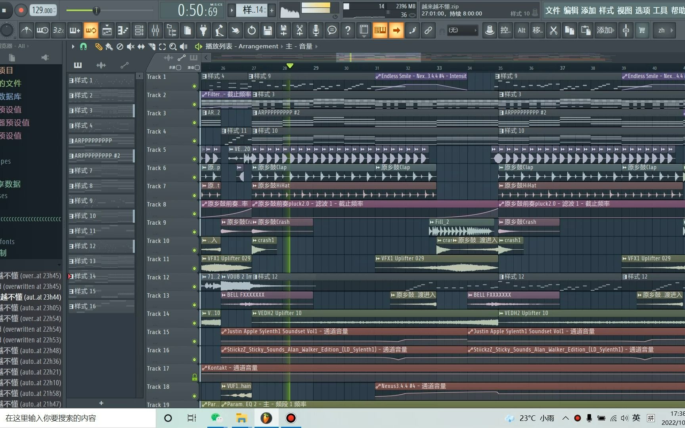Screen dimensions: 685x428
Task: Click the undo history circular arrow icon
Action: point(252,30)
